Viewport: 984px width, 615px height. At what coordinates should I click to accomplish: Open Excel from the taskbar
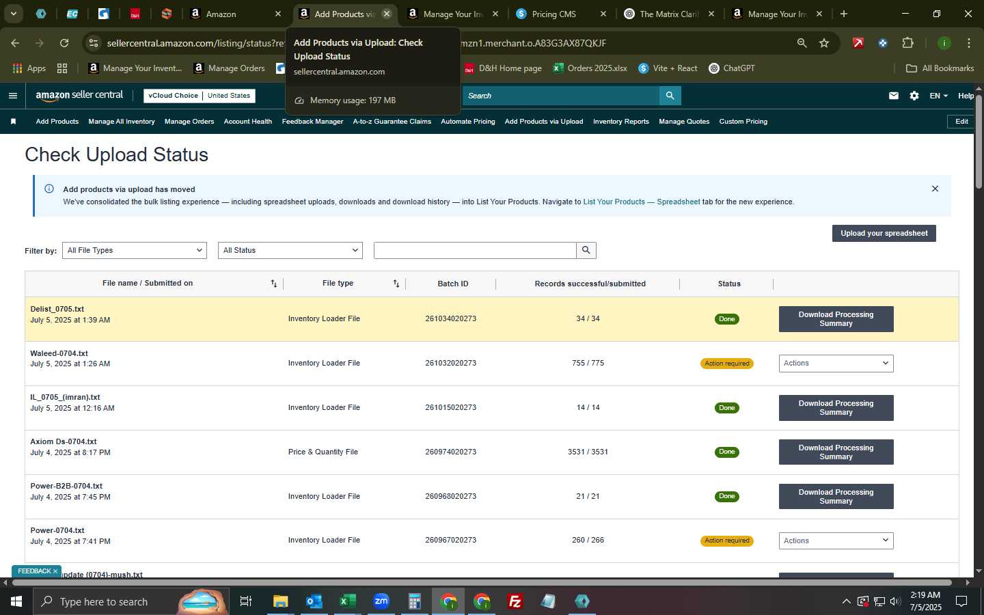[348, 601]
